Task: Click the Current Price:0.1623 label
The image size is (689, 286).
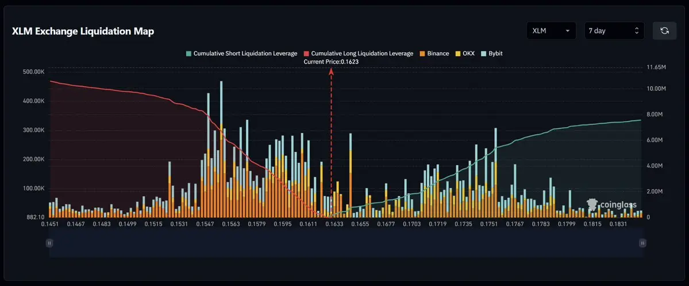Action: pos(331,62)
